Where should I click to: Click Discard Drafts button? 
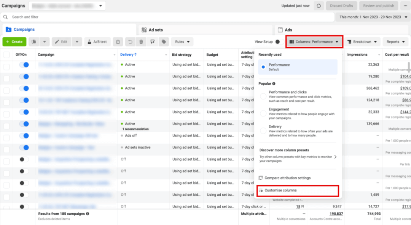341,6
